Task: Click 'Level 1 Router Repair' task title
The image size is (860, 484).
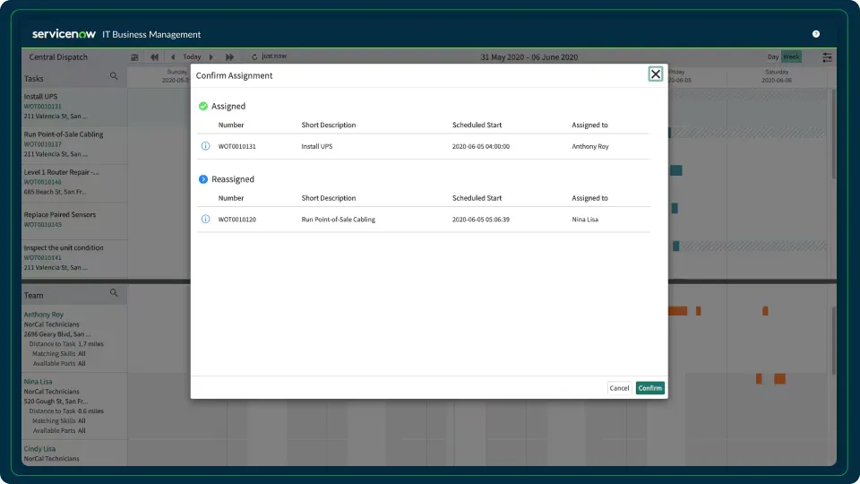Action: point(62,172)
